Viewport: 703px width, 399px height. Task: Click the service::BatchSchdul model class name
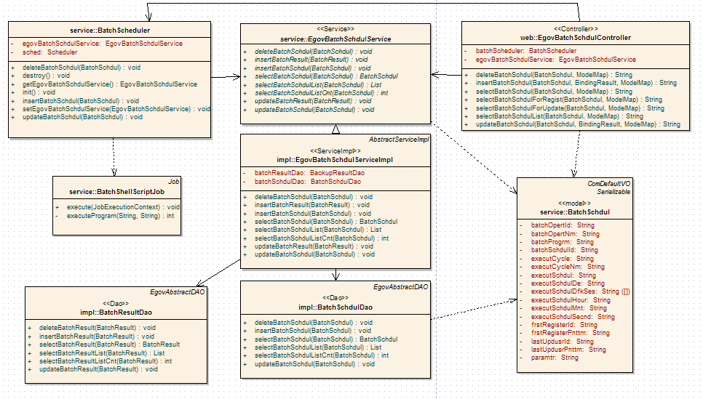click(574, 211)
